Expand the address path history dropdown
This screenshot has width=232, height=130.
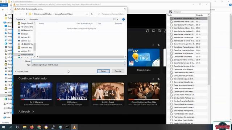click(87, 14)
